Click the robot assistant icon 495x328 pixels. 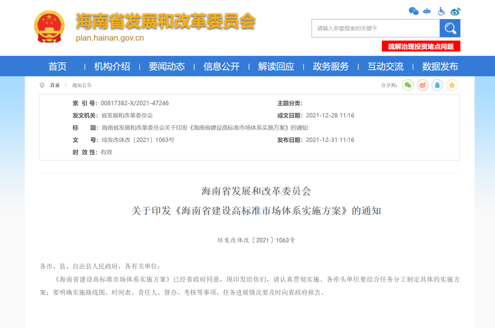coord(427,11)
